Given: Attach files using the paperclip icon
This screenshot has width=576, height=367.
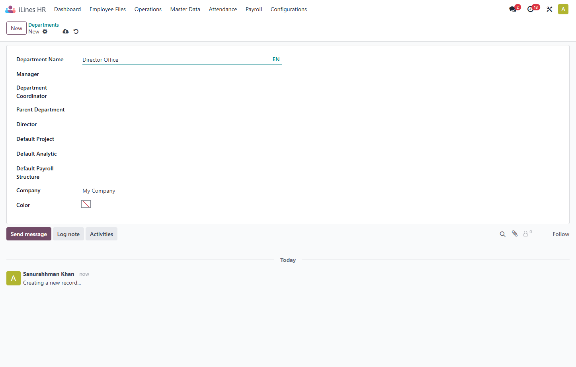Looking at the screenshot, I should (515, 234).
